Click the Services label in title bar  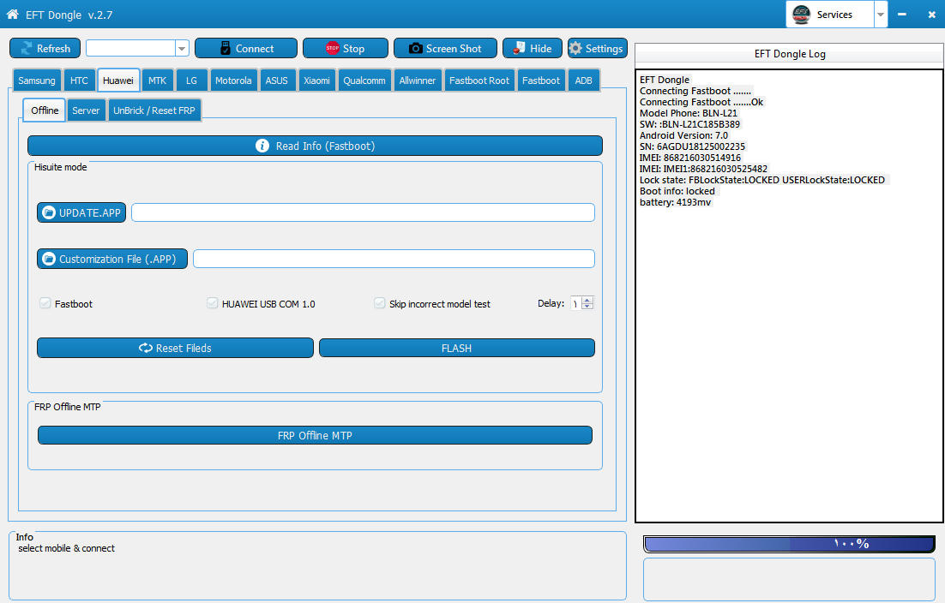(x=834, y=15)
